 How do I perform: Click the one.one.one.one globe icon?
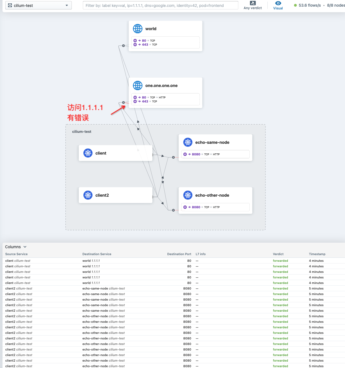(137, 85)
